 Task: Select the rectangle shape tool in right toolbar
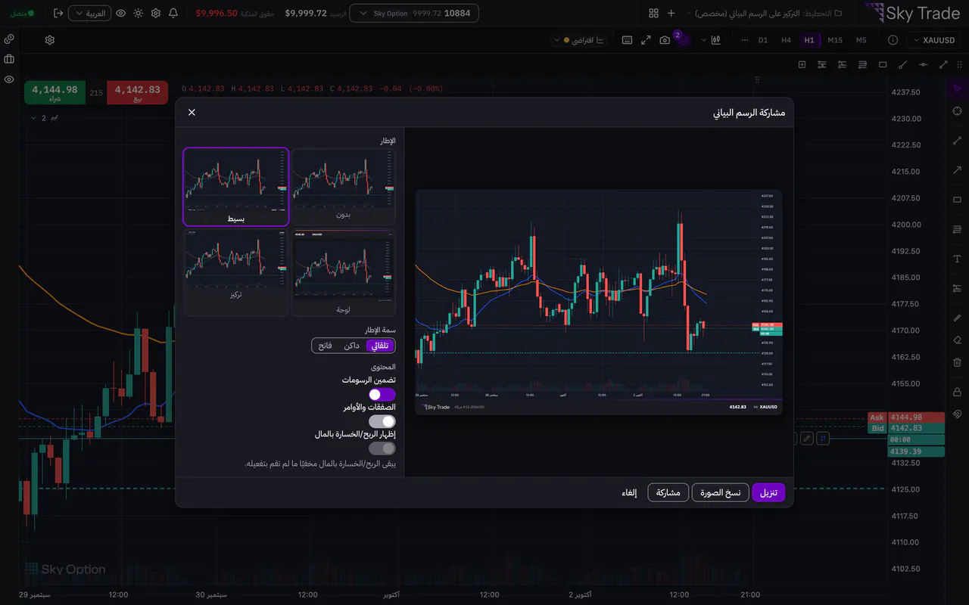pyautogui.click(x=957, y=200)
